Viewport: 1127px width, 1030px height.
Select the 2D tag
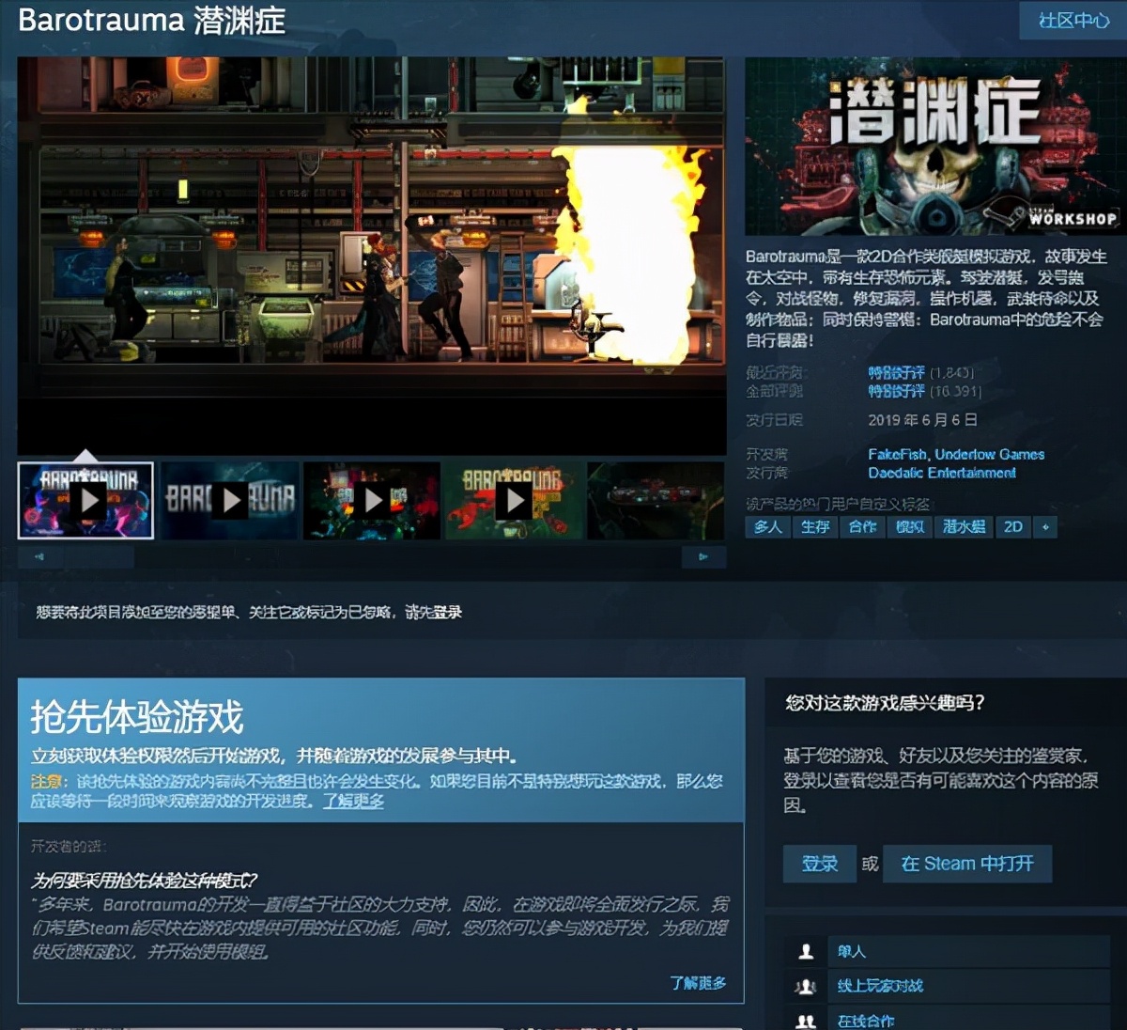coord(1013,527)
